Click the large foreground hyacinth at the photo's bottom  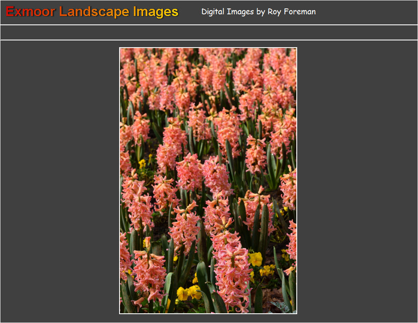232,270
